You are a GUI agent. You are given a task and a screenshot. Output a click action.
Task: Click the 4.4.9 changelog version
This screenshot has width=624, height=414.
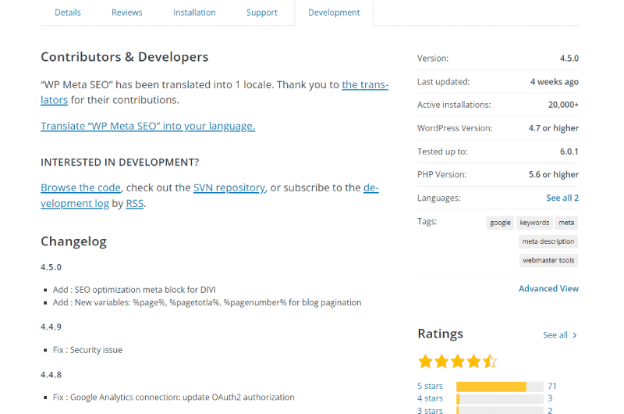click(x=51, y=327)
